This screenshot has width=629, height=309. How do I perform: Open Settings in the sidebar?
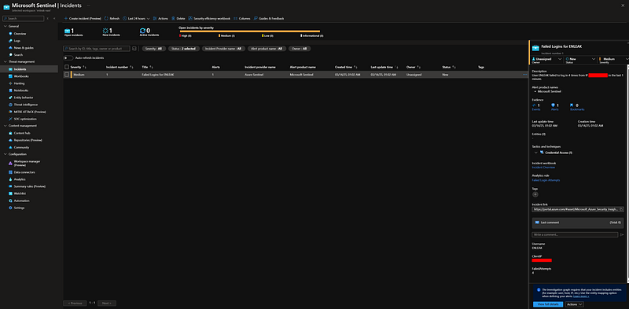19,208
